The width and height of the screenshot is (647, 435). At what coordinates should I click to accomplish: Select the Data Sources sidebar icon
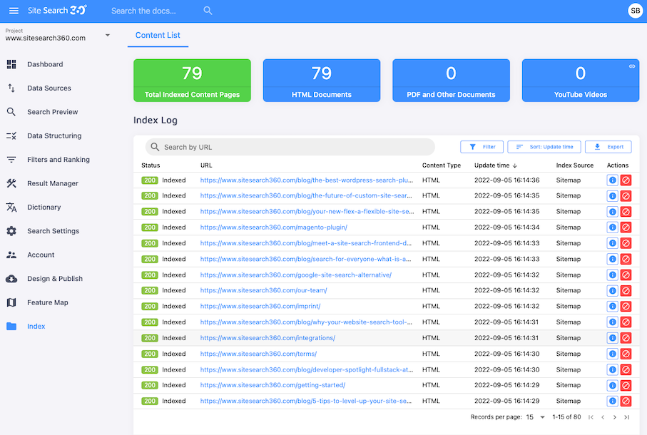point(12,88)
